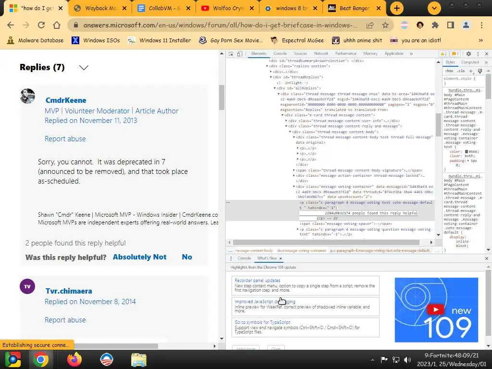Open the browser profile menu

click(466, 25)
